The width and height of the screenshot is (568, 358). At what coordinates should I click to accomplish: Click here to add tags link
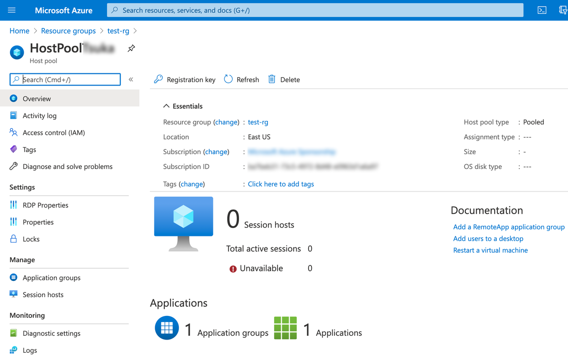[x=281, y=184]
